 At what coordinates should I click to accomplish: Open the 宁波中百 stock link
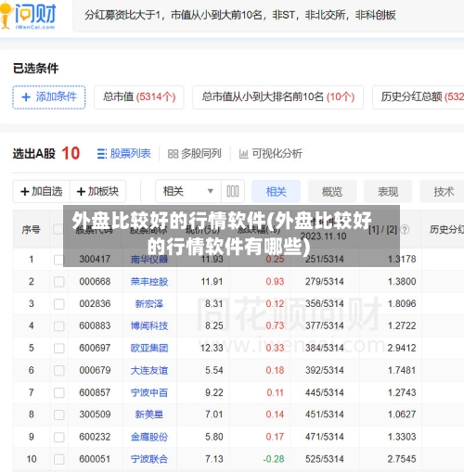(149, 392)
